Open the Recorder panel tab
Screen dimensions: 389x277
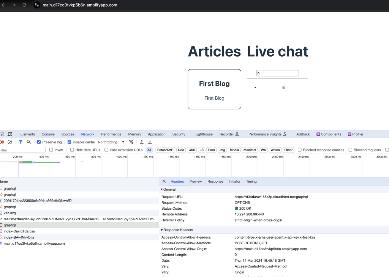(229, 134)
